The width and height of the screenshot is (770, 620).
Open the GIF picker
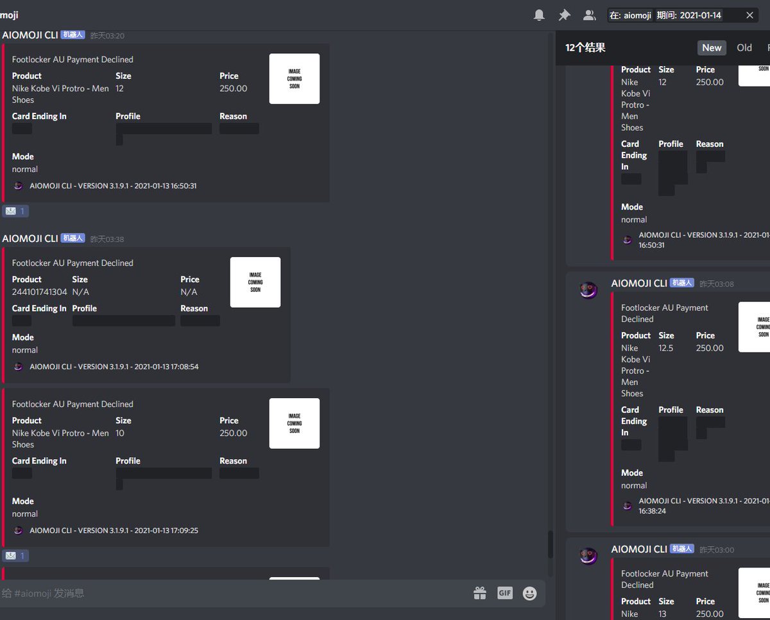pyautogui.click(x=505, y=593)
